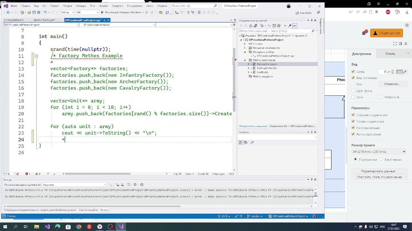Viewport: 412px width, 231px height.
Task: Toggle the Стрелки соединения checkbox
Action: [353, 115]
